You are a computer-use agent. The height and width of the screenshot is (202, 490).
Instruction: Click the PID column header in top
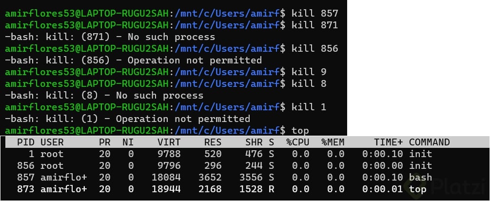[25, 142]
